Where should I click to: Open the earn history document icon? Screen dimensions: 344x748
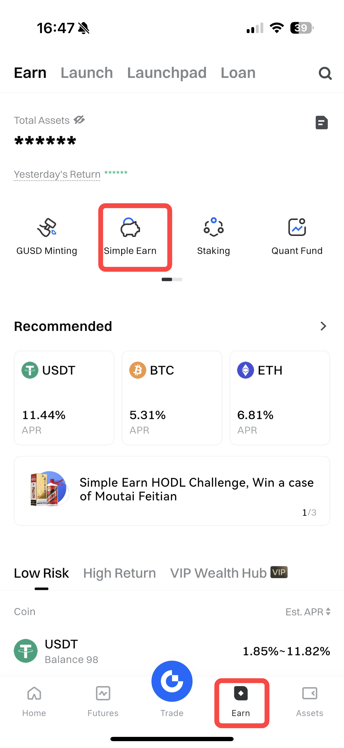[321, 122]
